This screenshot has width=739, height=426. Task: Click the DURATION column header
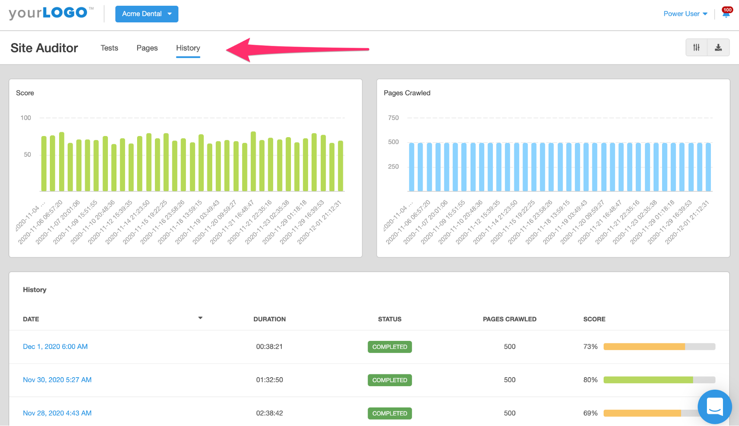[270, 319]
